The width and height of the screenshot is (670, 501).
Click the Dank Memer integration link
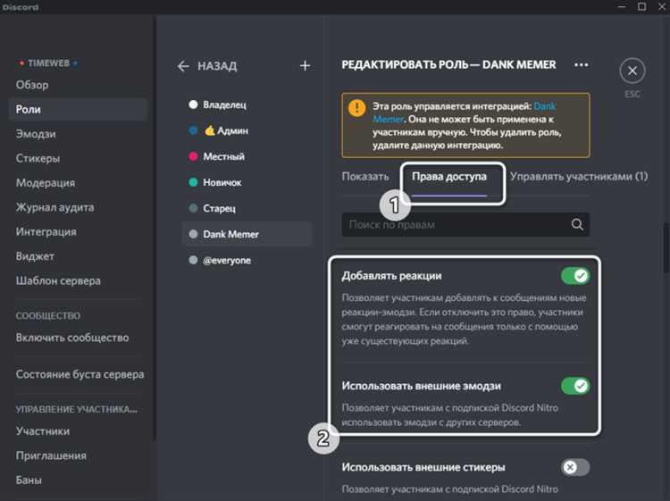(x=544, y=106)
